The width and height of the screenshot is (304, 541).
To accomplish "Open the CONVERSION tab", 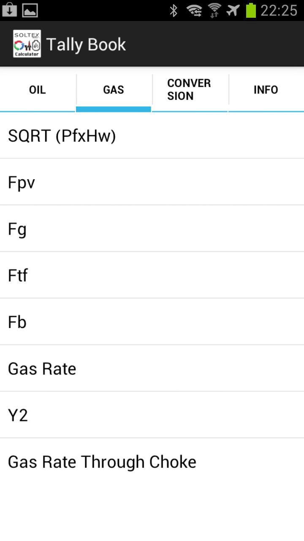I will 190,90.
